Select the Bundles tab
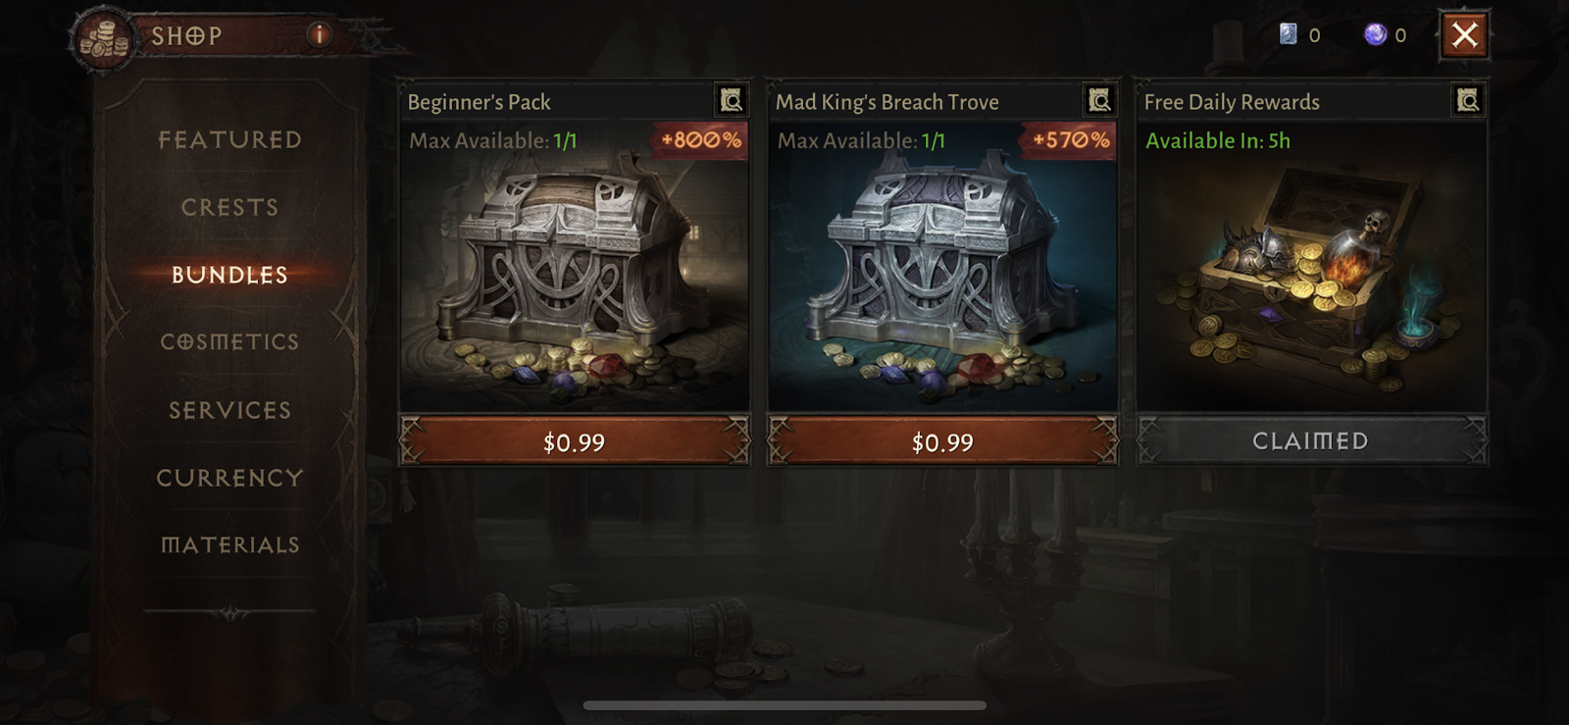 [x=230, y=275]
